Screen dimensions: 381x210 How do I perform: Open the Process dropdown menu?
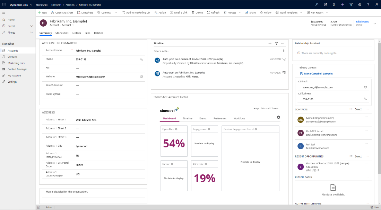point(240,12)
